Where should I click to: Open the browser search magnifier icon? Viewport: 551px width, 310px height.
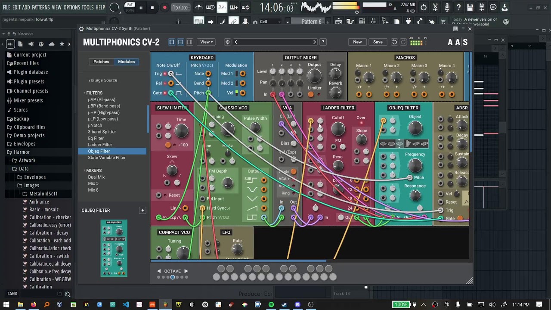67,294
